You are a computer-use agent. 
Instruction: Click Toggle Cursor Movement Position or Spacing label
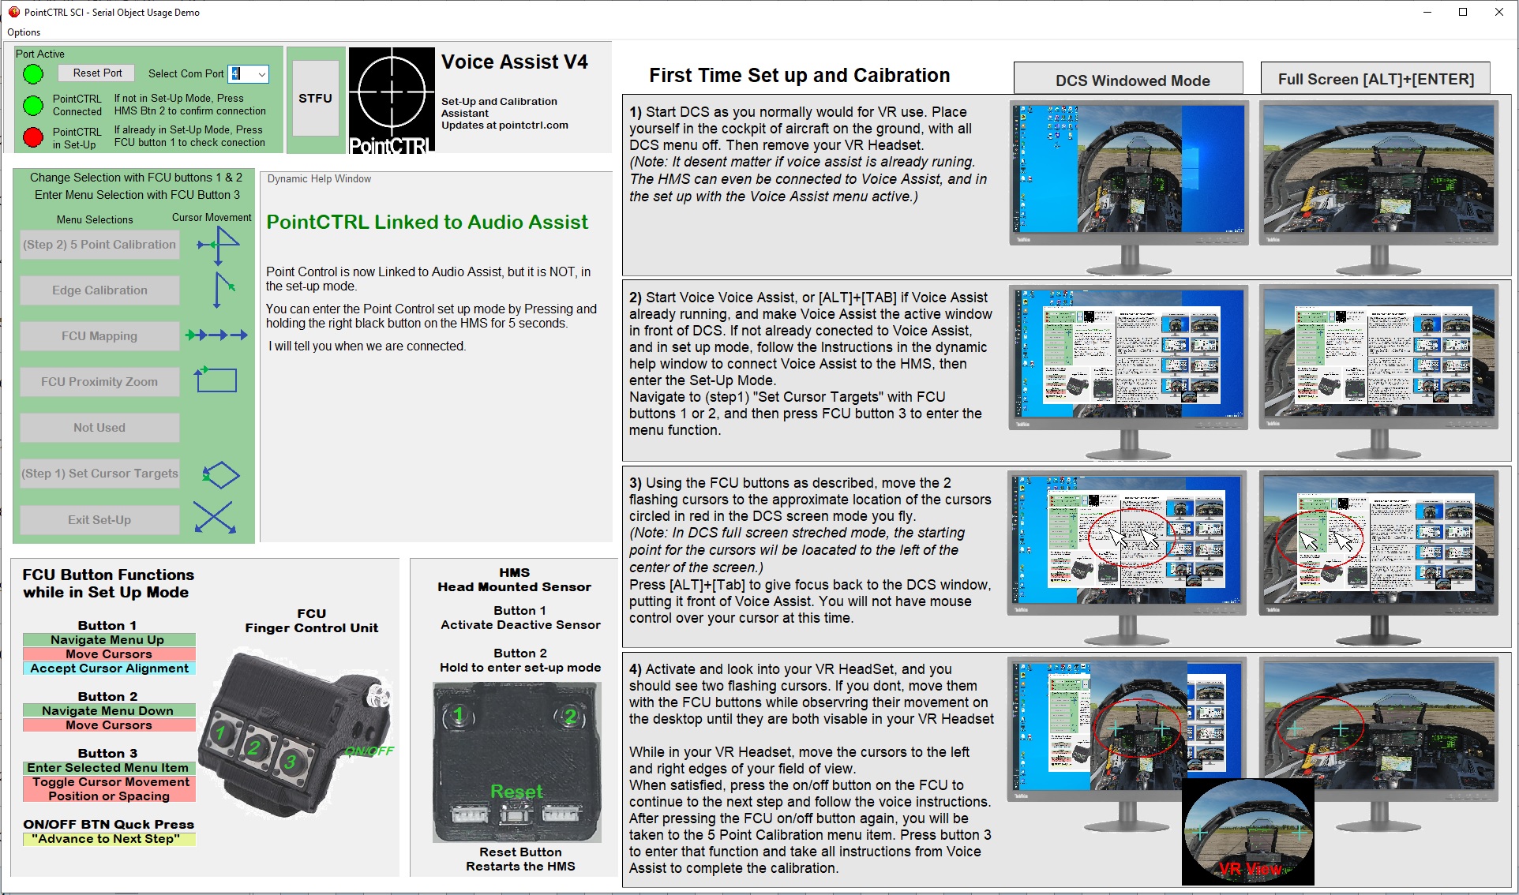pyautogui.click(x=109, y=789)
